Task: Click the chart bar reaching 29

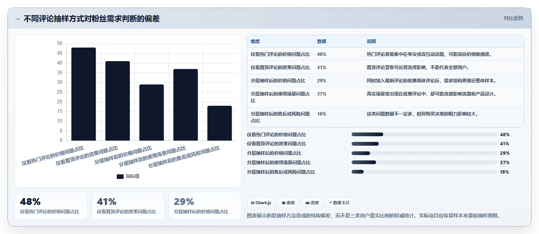Action: click(x=152, y=112)
